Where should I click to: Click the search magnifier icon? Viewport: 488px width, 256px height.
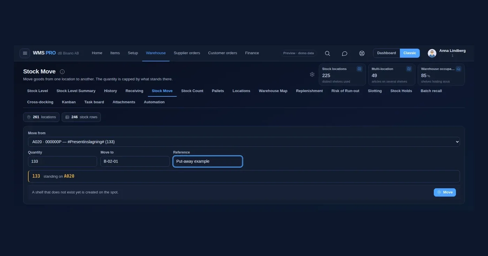coord(327,53)
